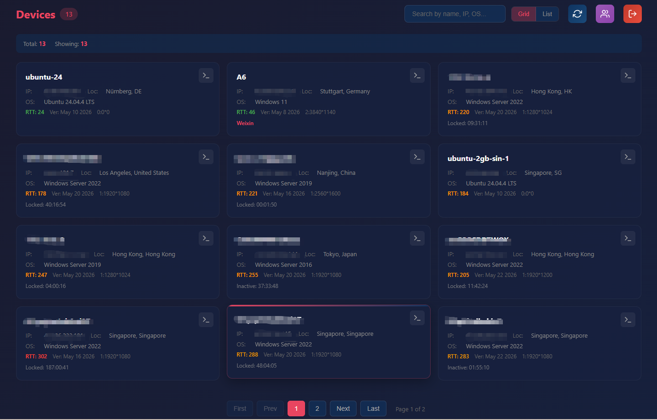Click the A6 device name
Screen dimensions: 657x420
coord(241,77)
